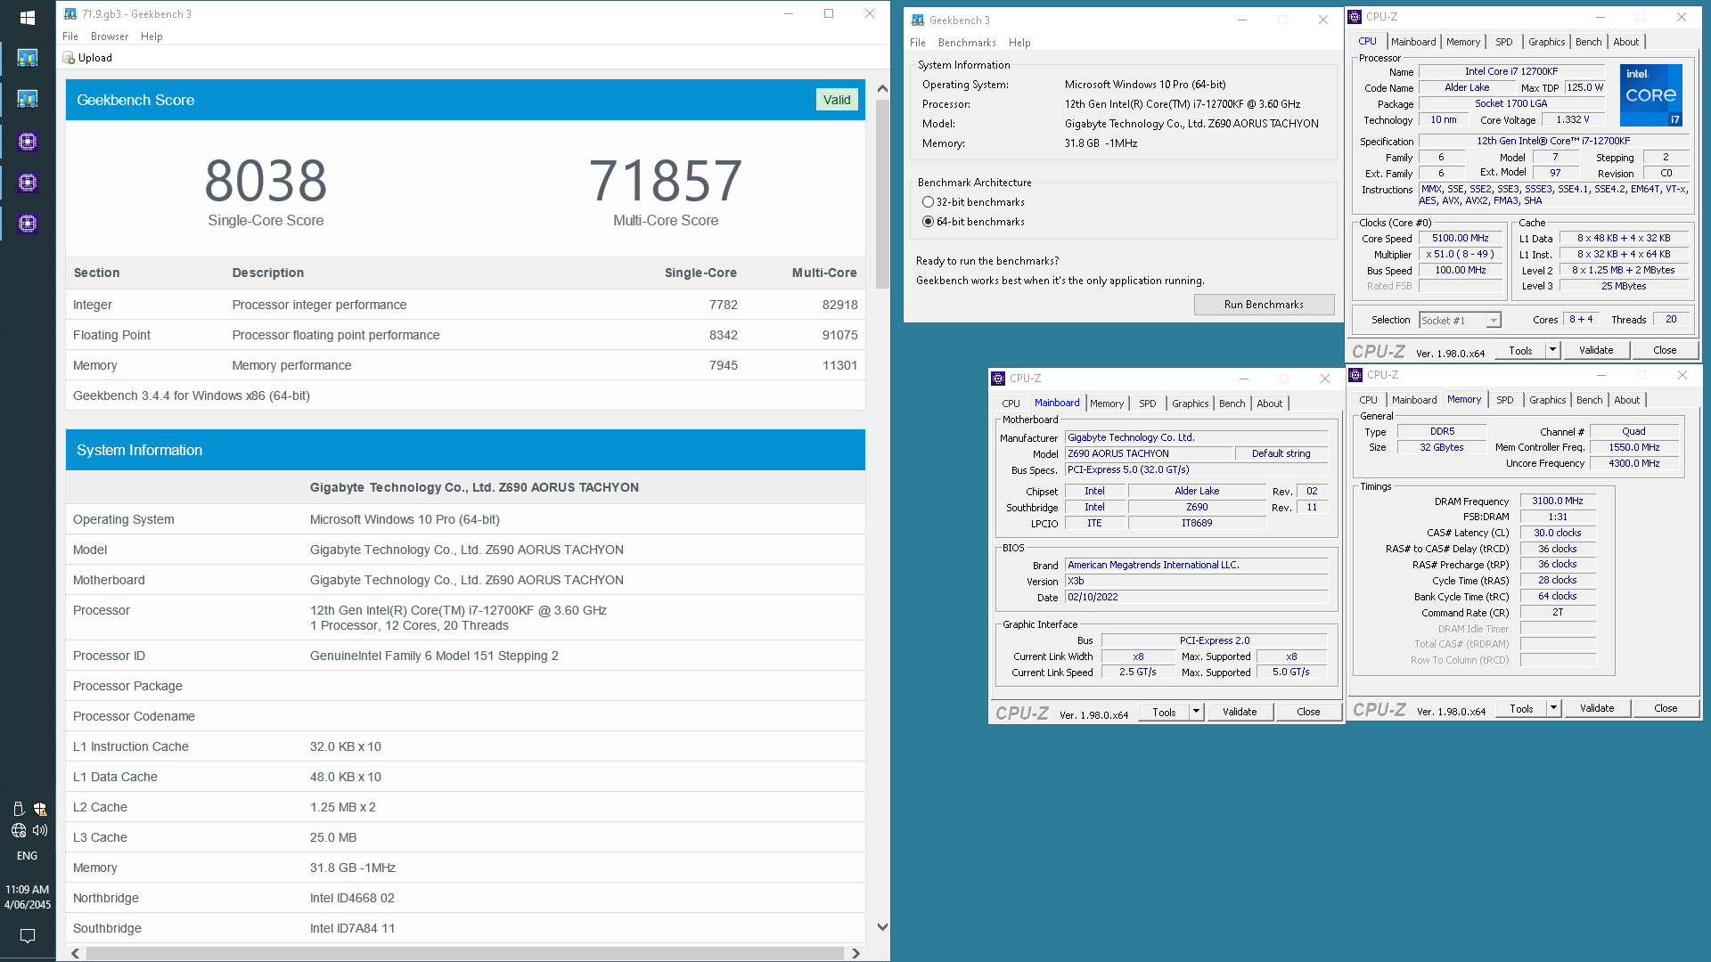This screenshot has height=962, width=1711.
Task: Expand Tools dropdown arrow in CPU window
Action: tap(1552, 350)
